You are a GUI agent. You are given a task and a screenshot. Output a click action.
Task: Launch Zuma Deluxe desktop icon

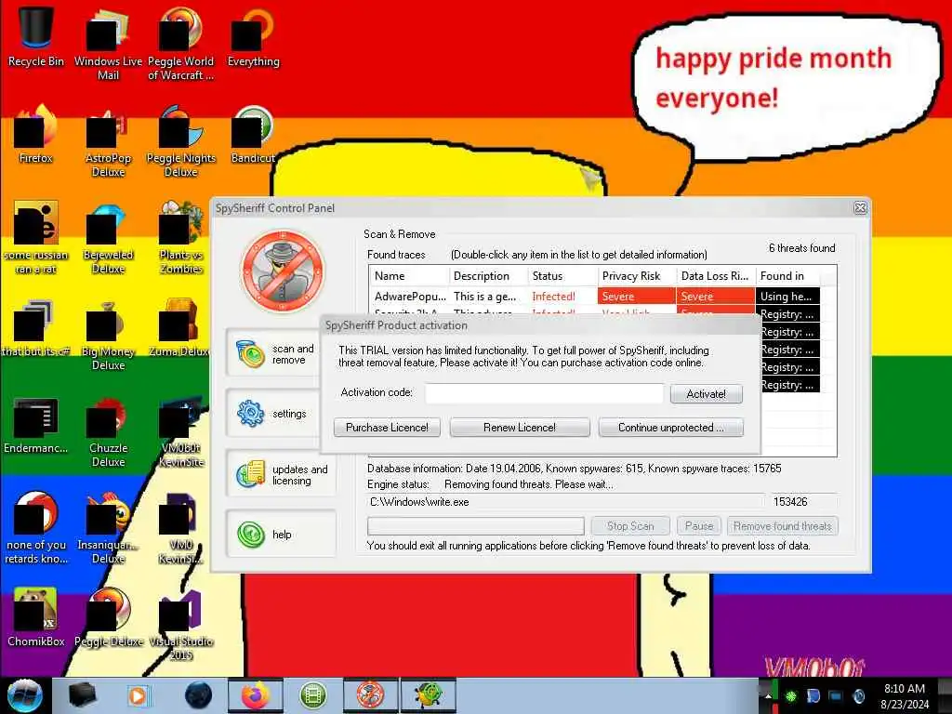[x=178, y=328]
